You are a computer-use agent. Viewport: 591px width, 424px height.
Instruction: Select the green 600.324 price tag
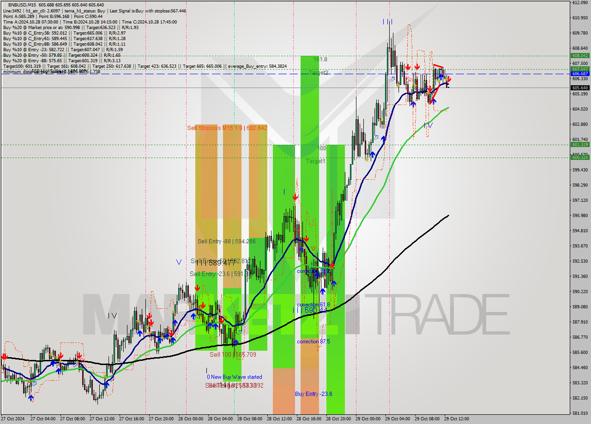[x=580, y=157]
